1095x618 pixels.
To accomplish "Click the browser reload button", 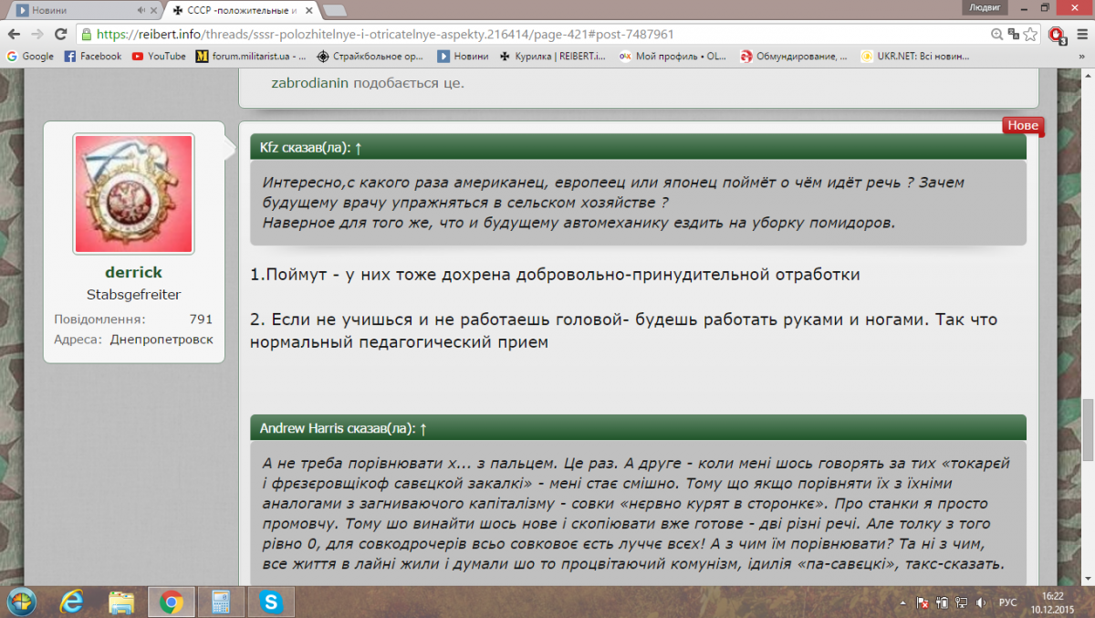I will click(60, 34).
